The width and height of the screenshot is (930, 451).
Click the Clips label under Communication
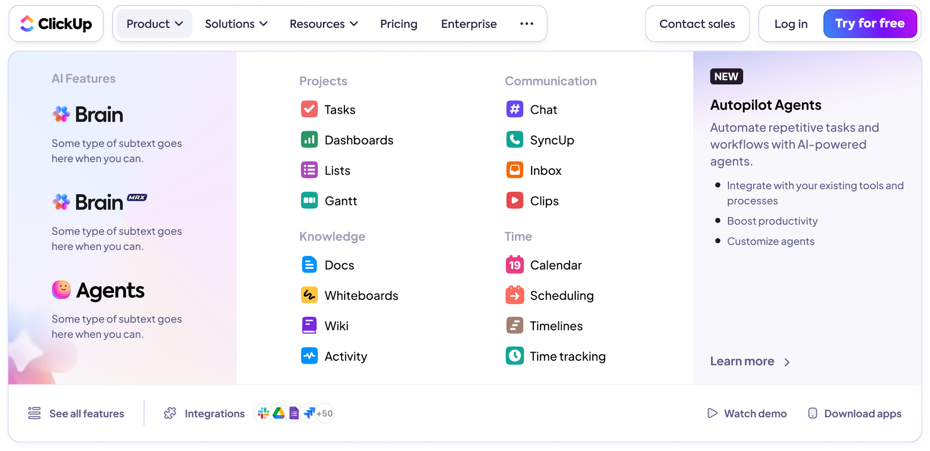[544, 201]
